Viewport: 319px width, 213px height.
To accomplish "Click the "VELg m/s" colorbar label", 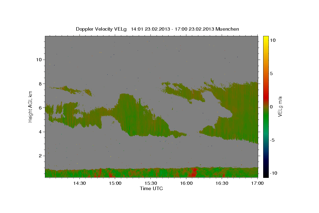I will pyautogui.click(x=280, y=106).
